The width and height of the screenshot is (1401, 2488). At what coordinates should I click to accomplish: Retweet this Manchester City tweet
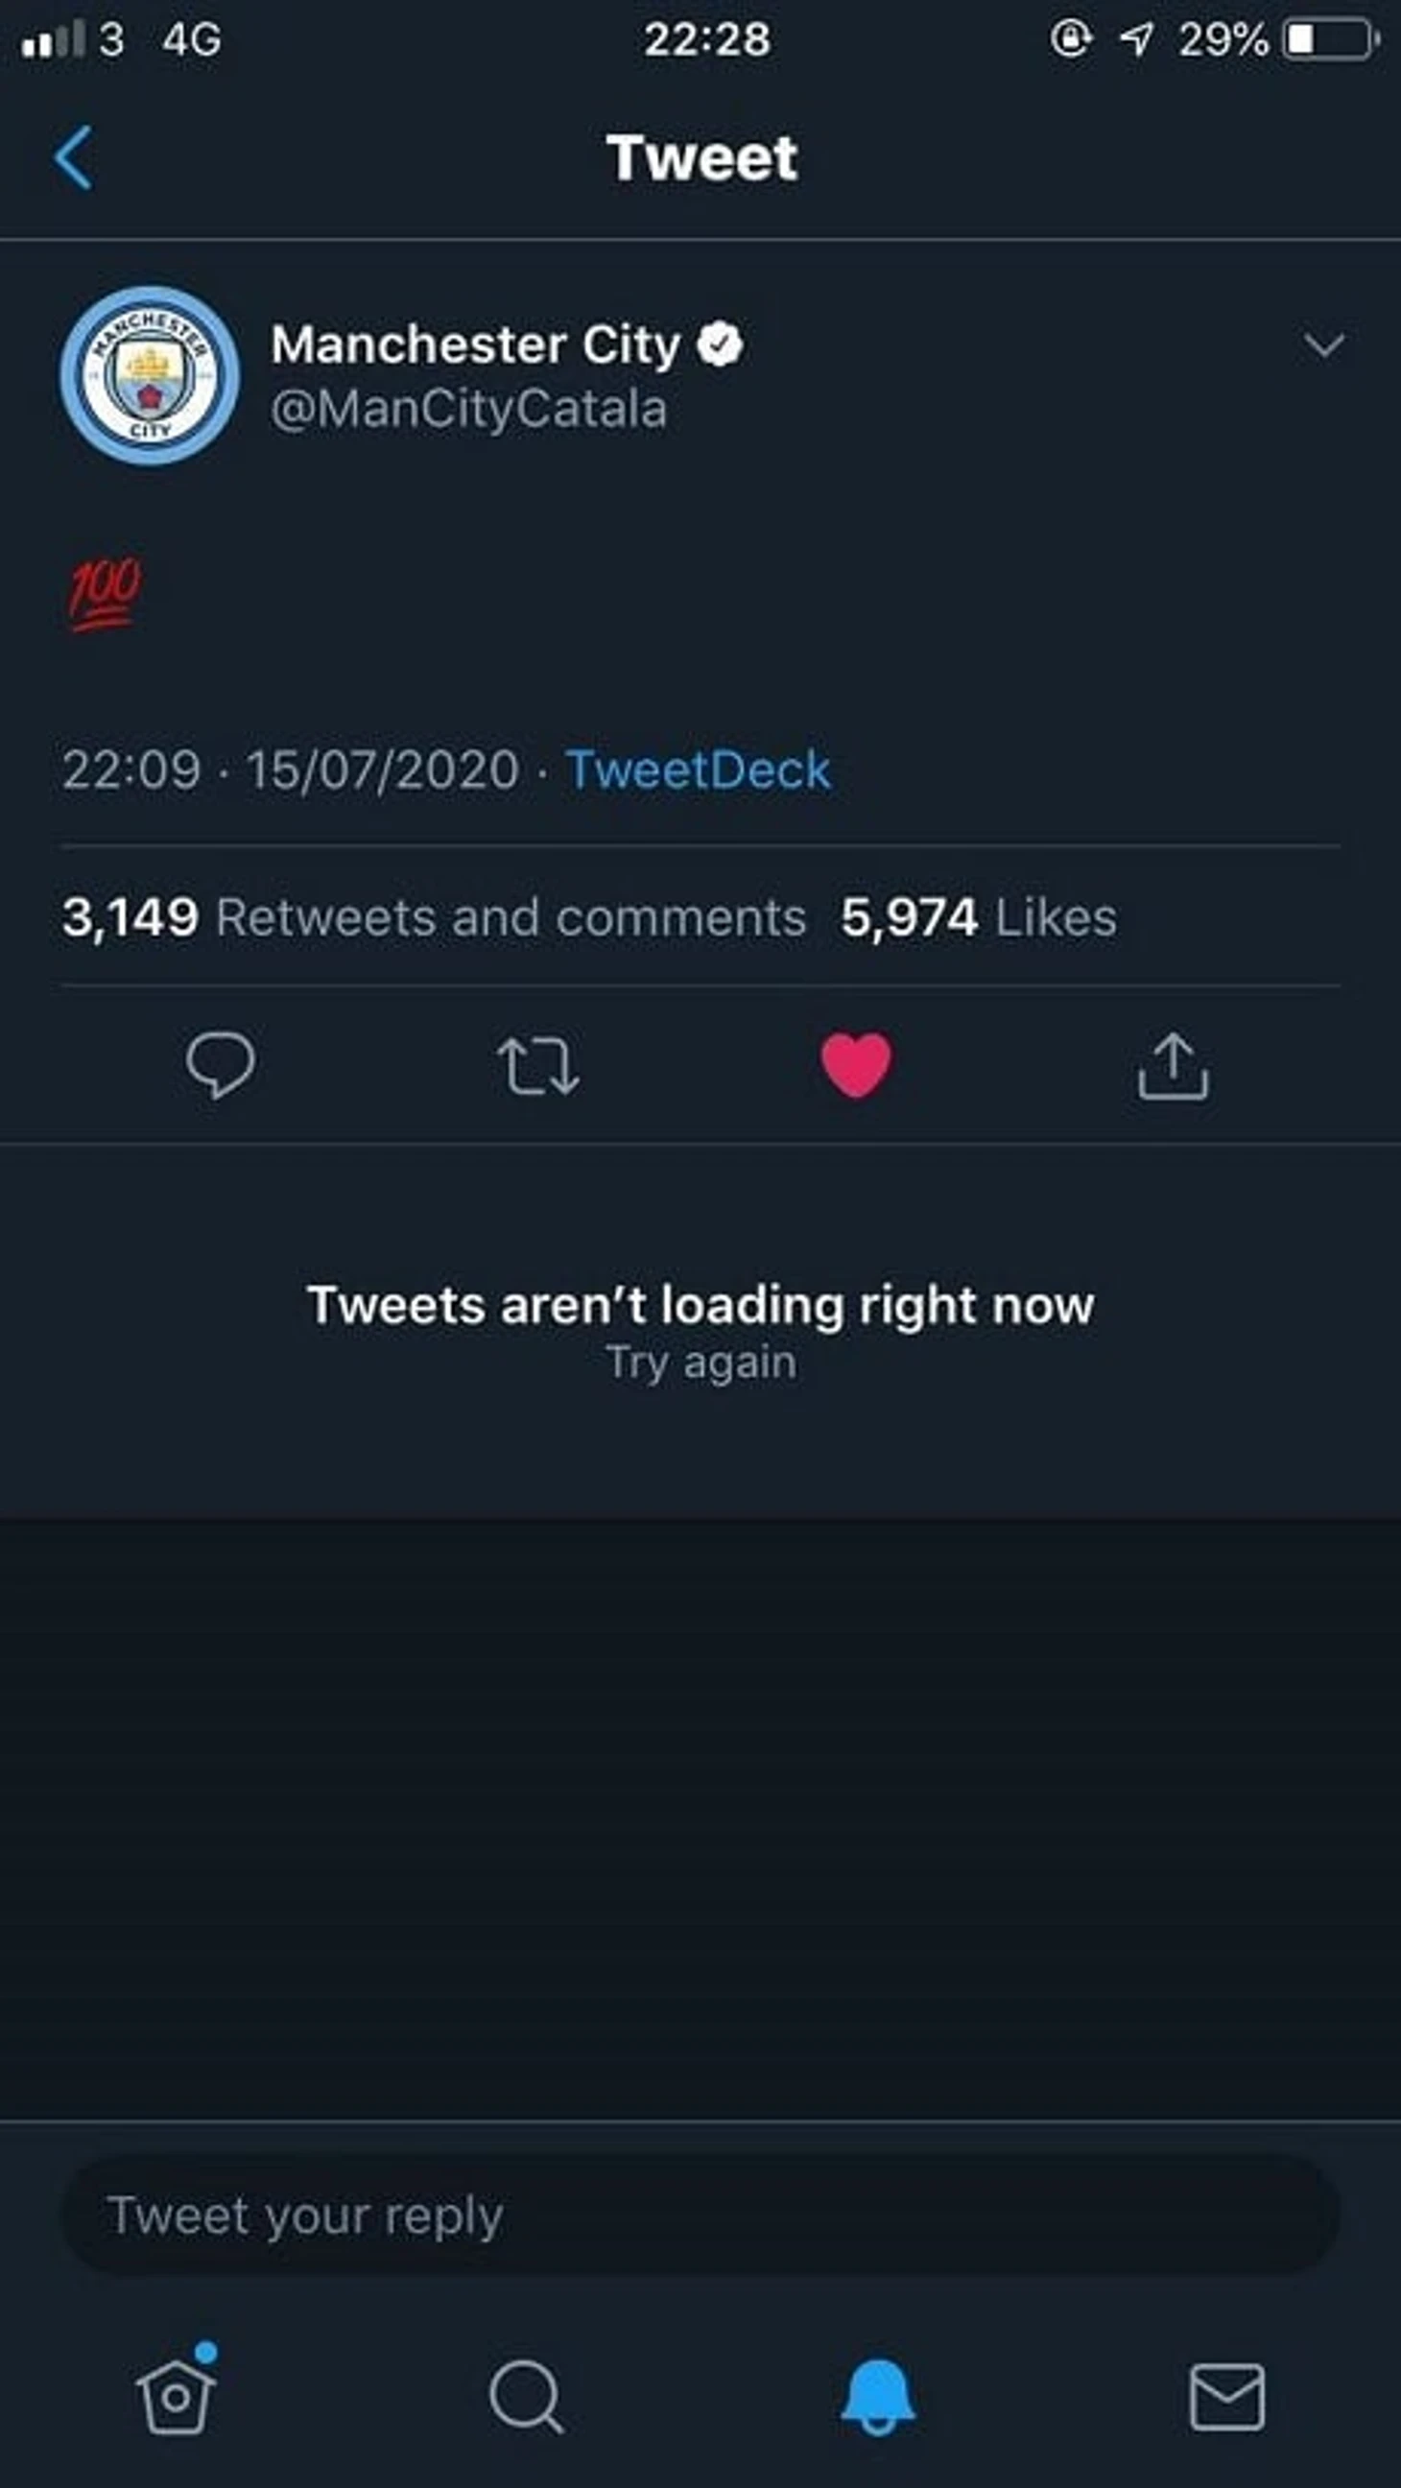tap(538, 1066)
